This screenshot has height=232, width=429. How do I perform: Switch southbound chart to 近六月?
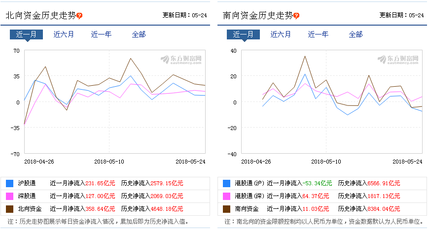tap(281, 34)
